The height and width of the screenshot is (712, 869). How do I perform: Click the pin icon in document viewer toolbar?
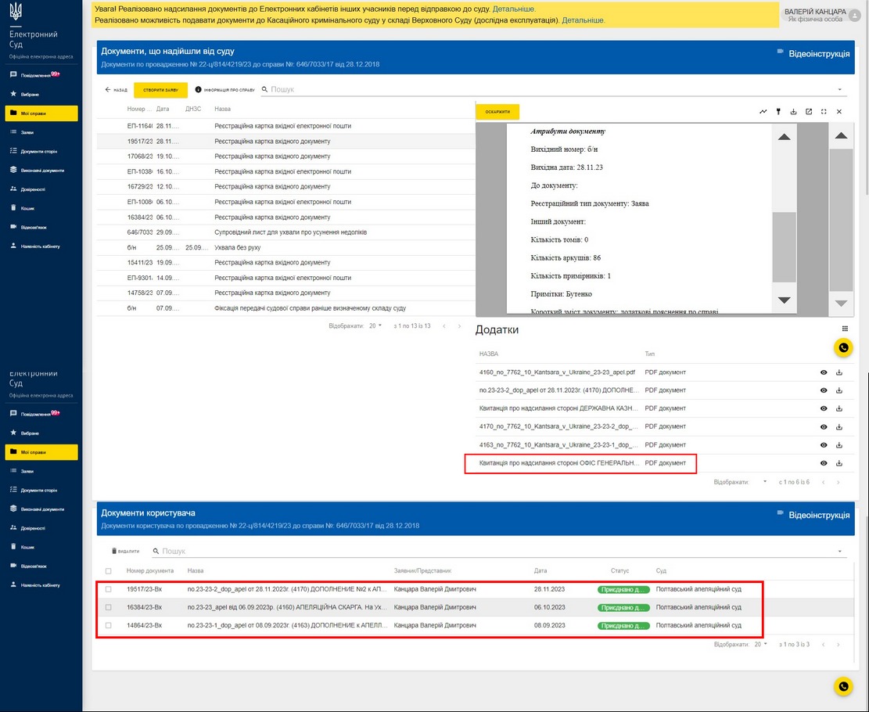(778, 111)
